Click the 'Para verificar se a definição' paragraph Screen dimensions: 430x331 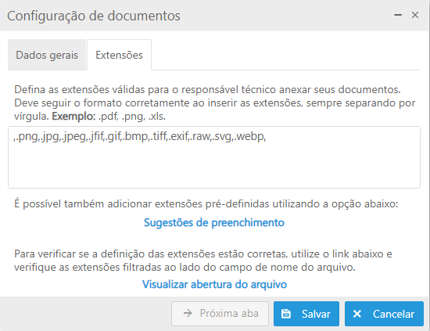[x=203, y=261]
